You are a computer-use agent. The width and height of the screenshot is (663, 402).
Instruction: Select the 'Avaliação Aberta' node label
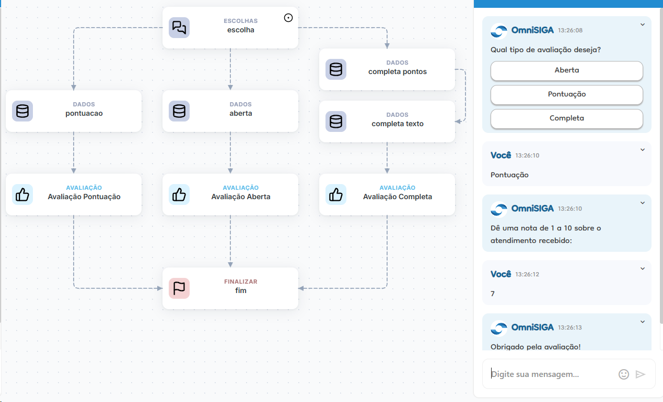[241, 197]
